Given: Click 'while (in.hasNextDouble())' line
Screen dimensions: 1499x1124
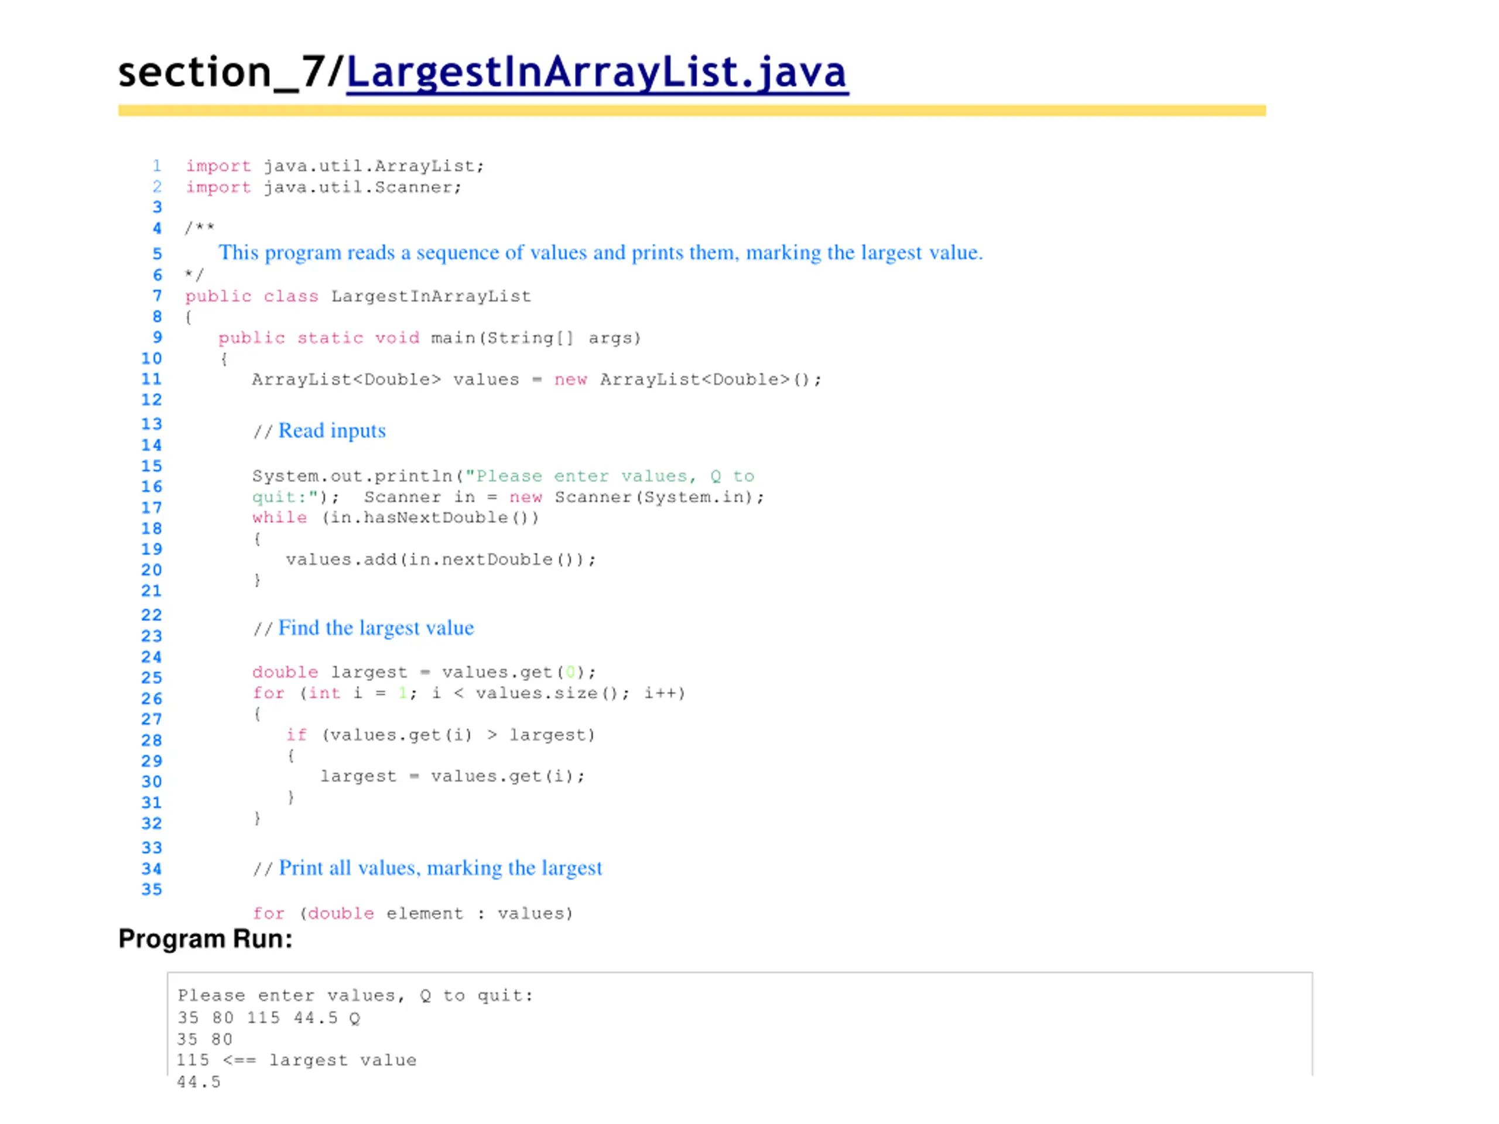Looking at the screenshot, I should coord(396,518).
